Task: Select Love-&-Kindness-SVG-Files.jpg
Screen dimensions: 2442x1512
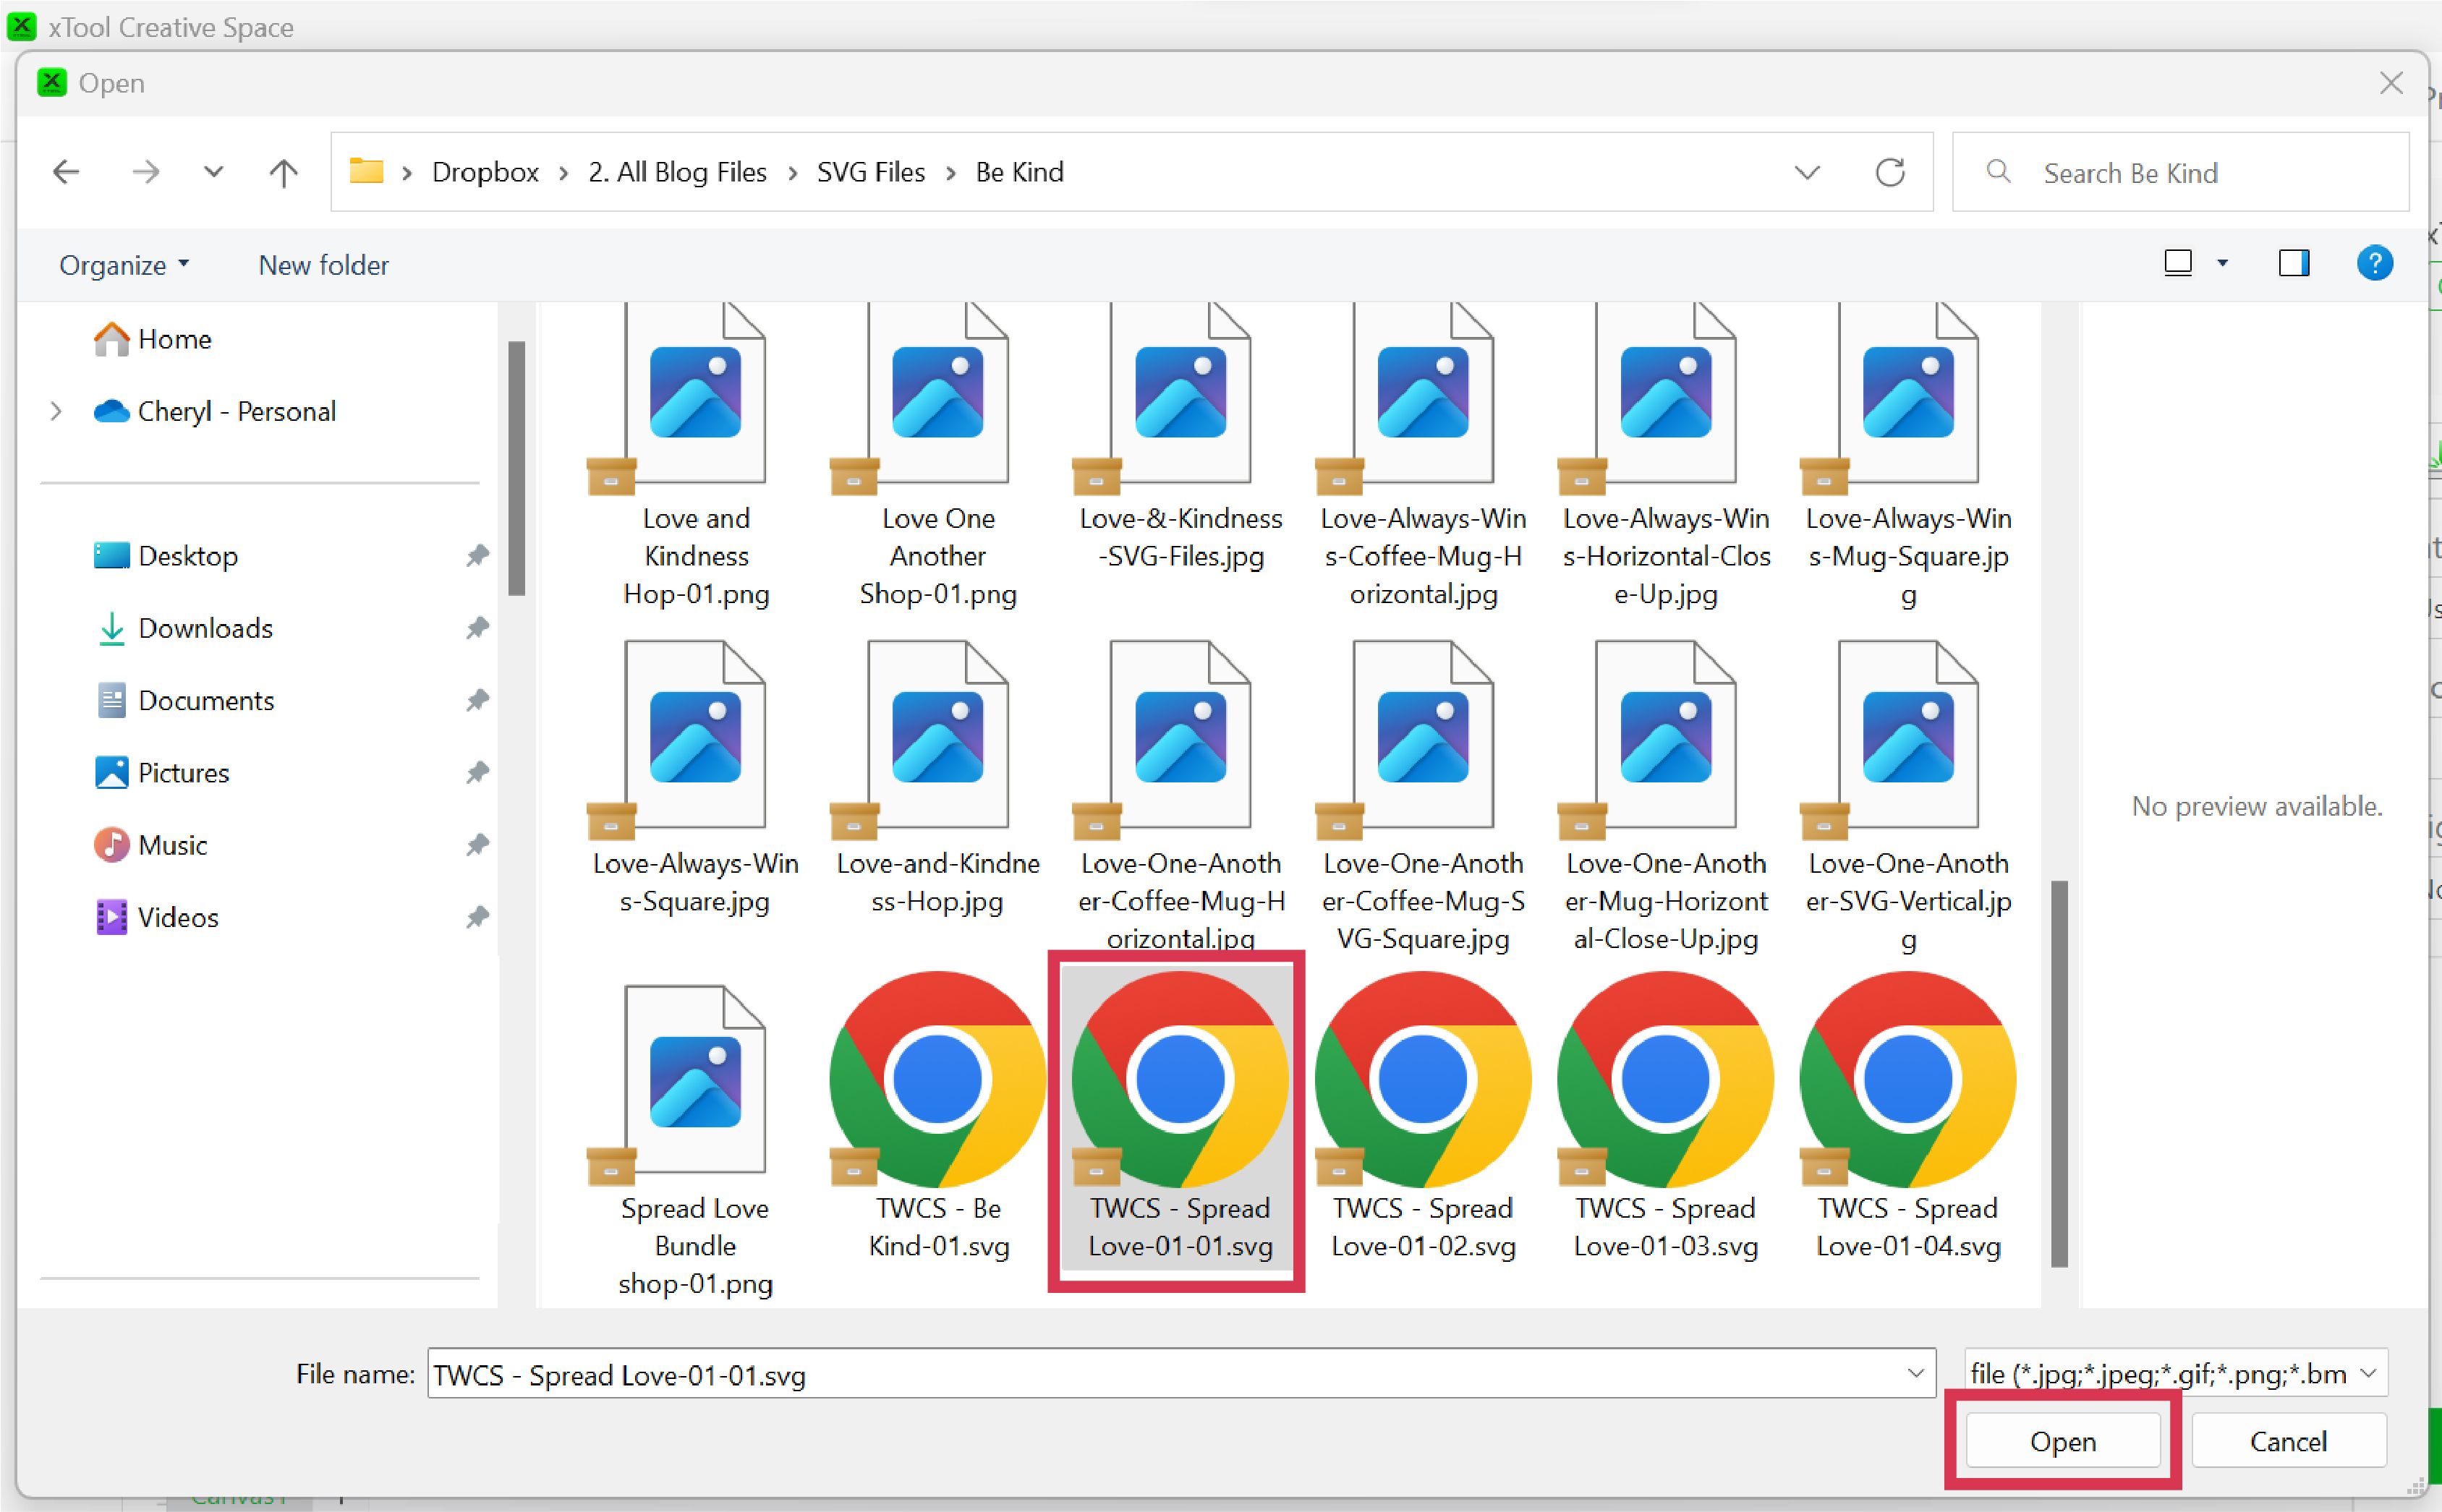Action: coord(1180,440)
